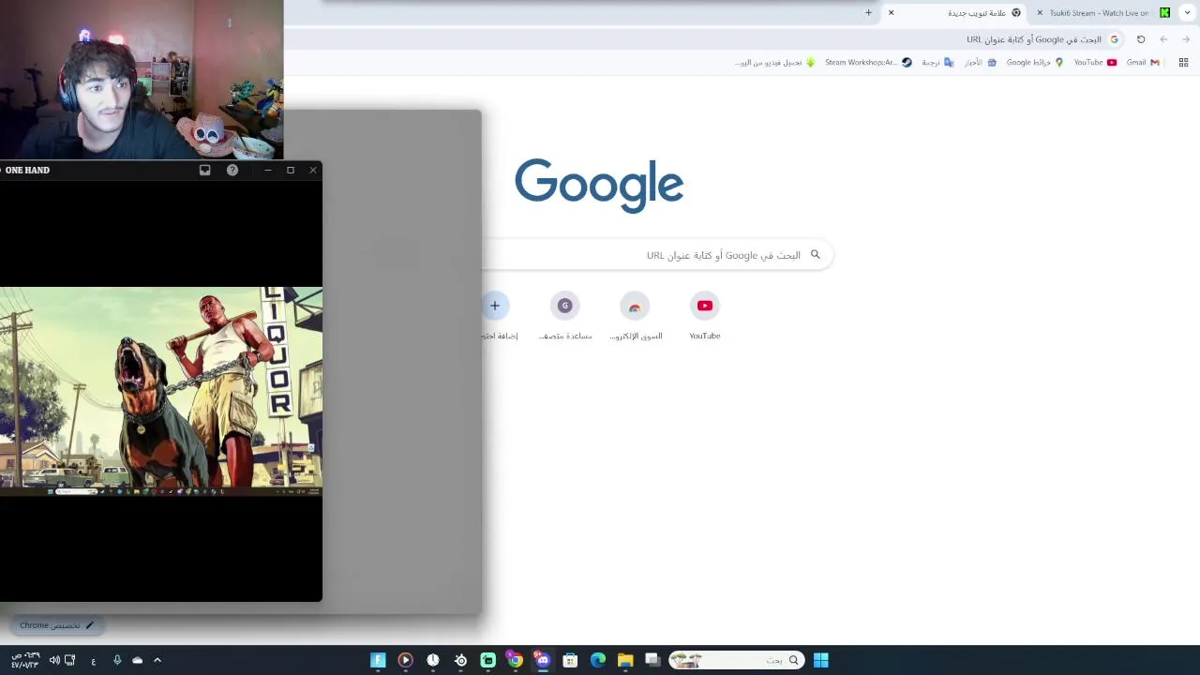Open the Steam Workshop bookmark
Screen dimensions: 1200x675
[868, 63]
